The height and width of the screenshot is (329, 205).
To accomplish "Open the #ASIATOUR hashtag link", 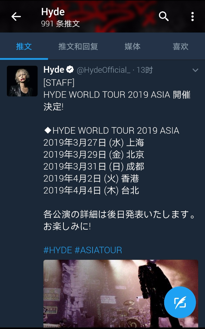I will (98, 250).
